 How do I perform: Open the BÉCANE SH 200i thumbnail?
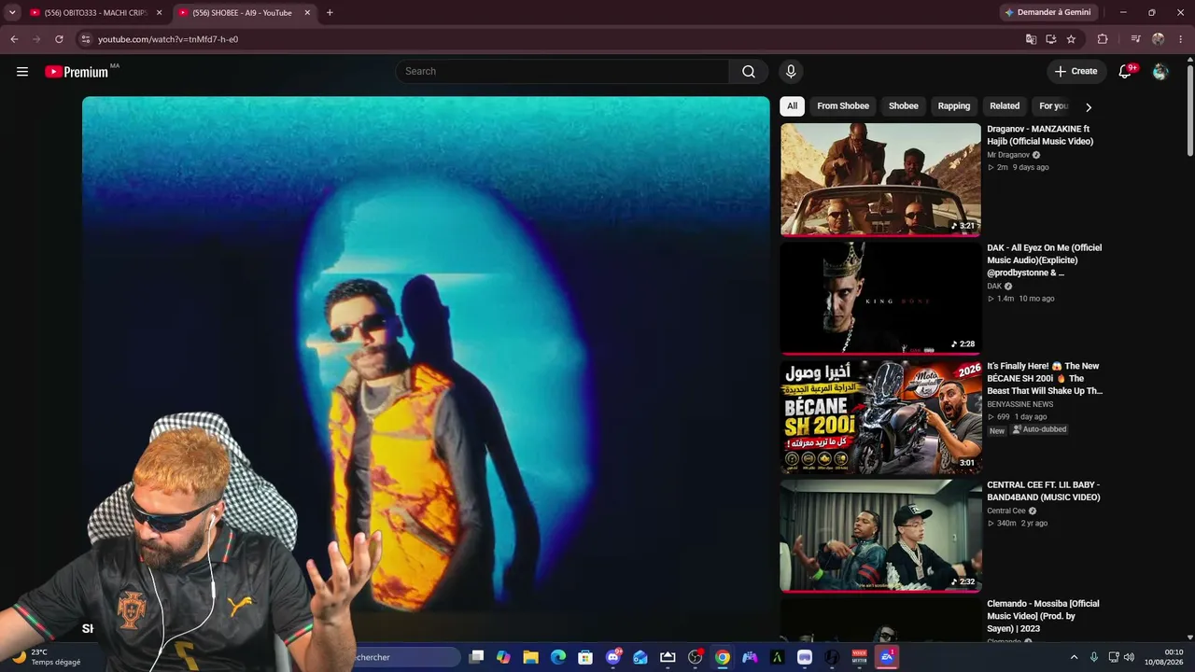880,416
